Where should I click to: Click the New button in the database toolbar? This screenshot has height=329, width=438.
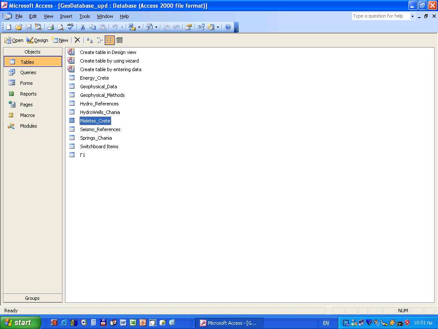(x=60, y=40)
